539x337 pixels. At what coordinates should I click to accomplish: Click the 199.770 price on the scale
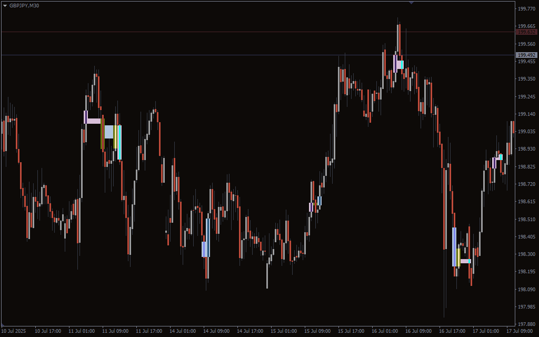click(526, 8)
